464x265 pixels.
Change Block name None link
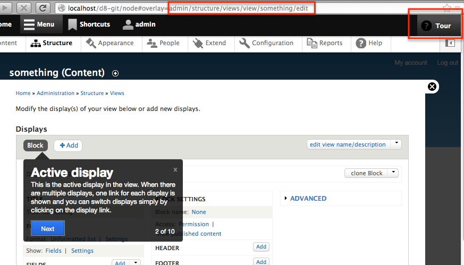[199, 212]
